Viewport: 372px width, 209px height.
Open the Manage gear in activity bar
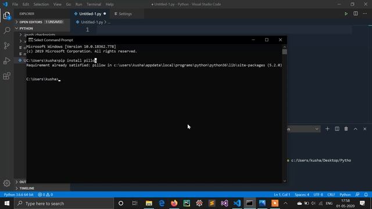point(6,183)
